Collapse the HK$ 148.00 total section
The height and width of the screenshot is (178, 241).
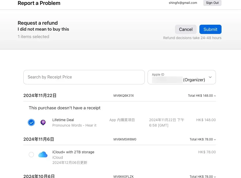202,96
